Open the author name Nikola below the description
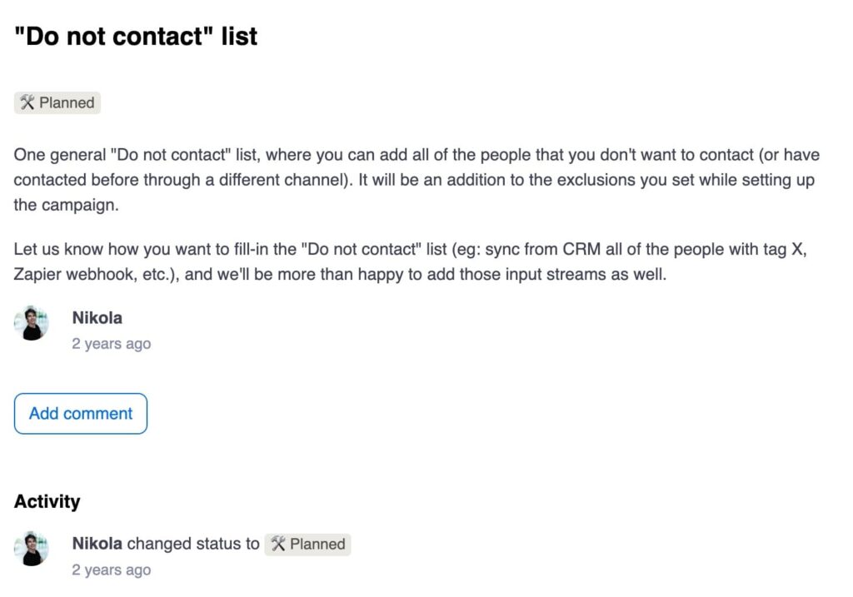The image size is (853, 597). point(97,317)
